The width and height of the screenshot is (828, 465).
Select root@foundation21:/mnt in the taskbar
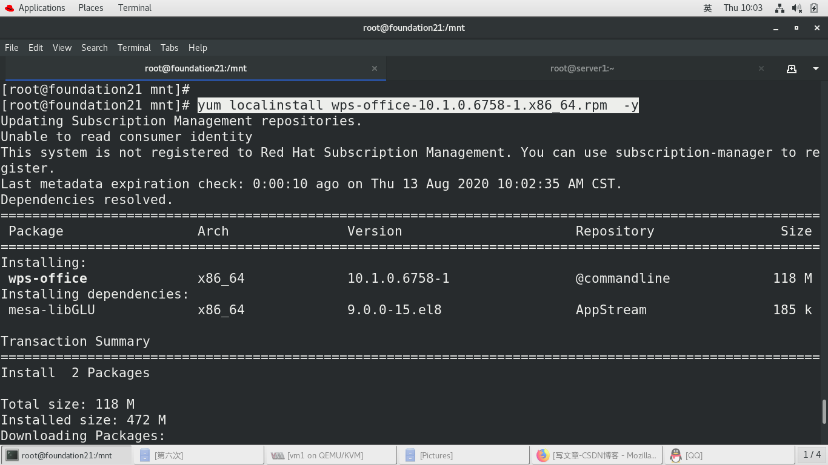click(x=67, y=455)
